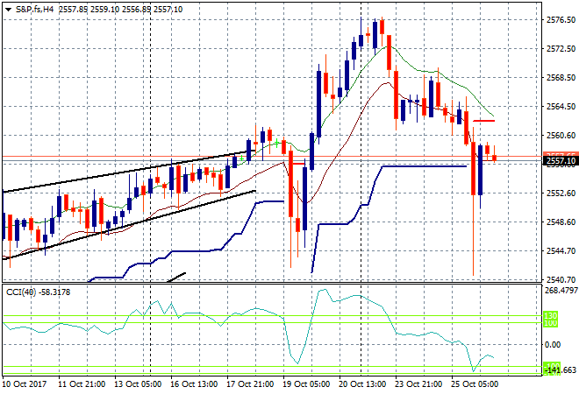Click the 2572.50 price axis label
This screenshot has height=394, width=579.
tap(561, 49)
